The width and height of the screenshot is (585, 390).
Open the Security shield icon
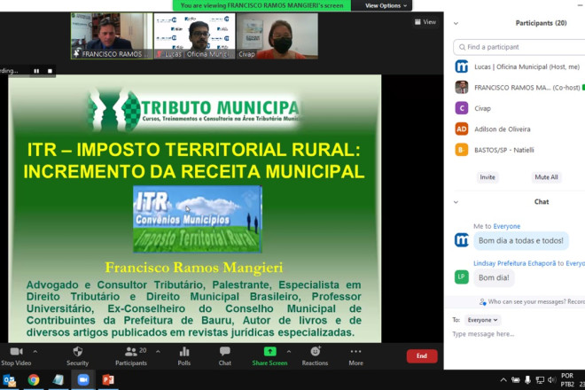click(x=78, y=352)
